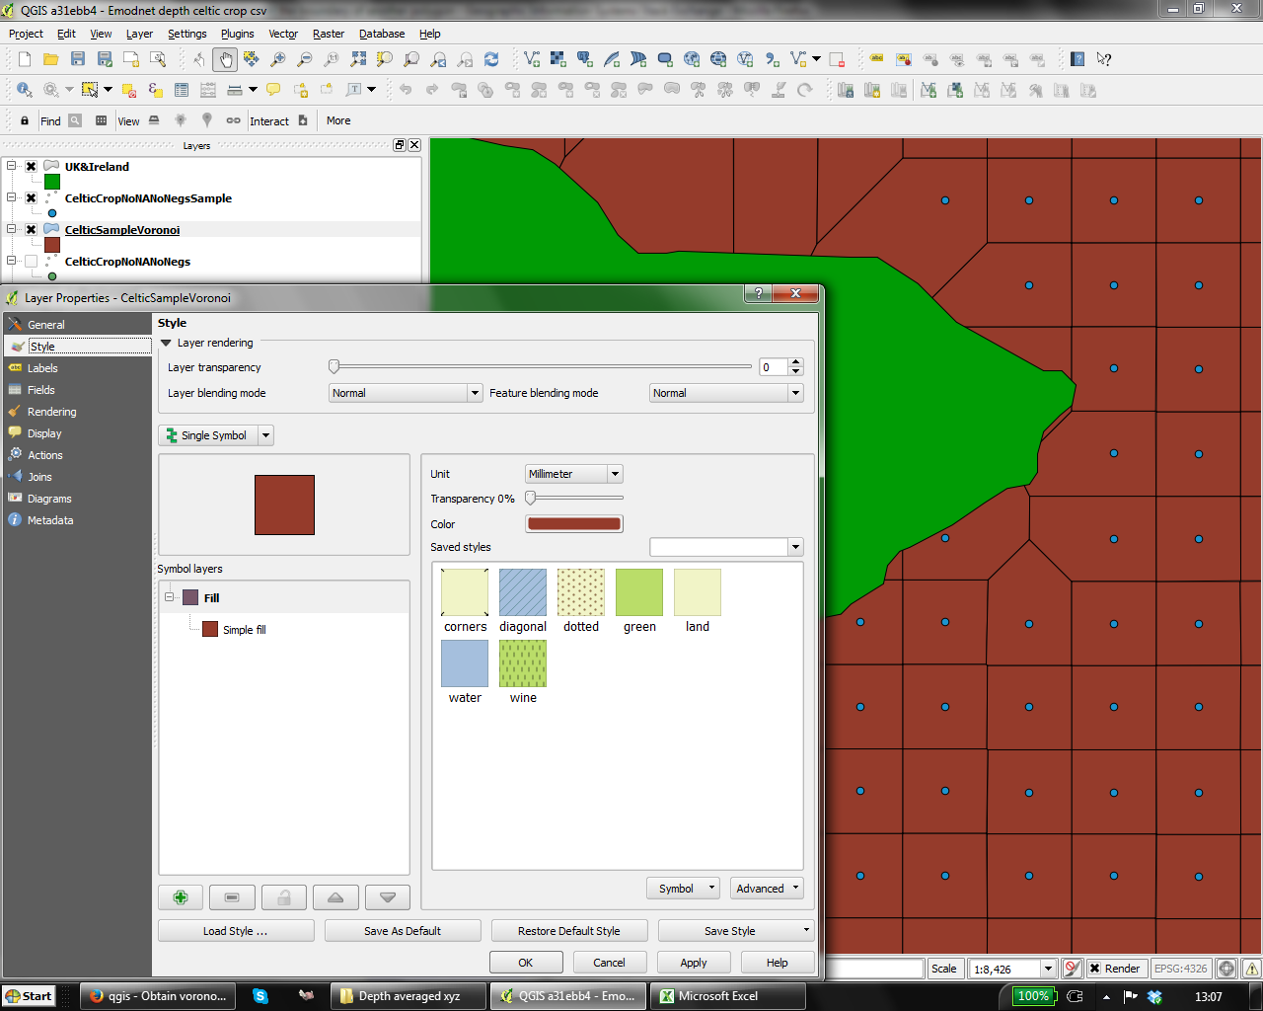Select the diagonal saved style thumbnail

point(523,592)
